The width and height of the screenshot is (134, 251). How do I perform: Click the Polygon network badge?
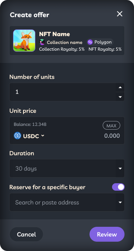(100, 42)
